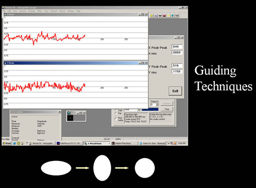Open the Visual Basic taskbar group dropdown
Image resolution: width=256 pixels, height=188 pixels.
coord(109,143)
